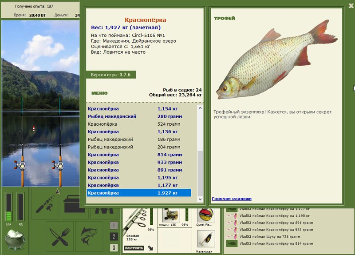Switch to rod slot 3
The width and height of the screenshot is (355, 255).
point(114,247)
